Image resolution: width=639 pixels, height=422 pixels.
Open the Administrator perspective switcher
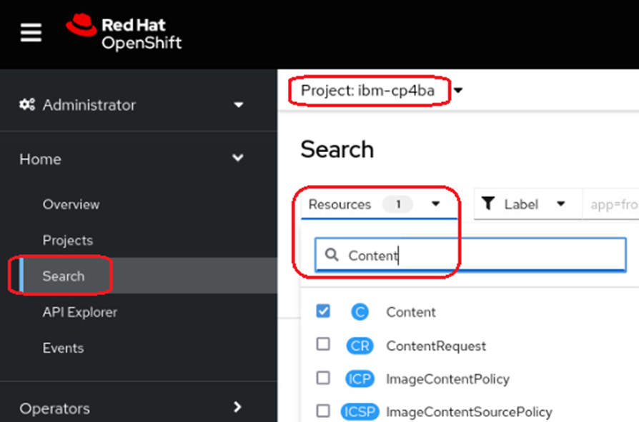pos(132,105)
